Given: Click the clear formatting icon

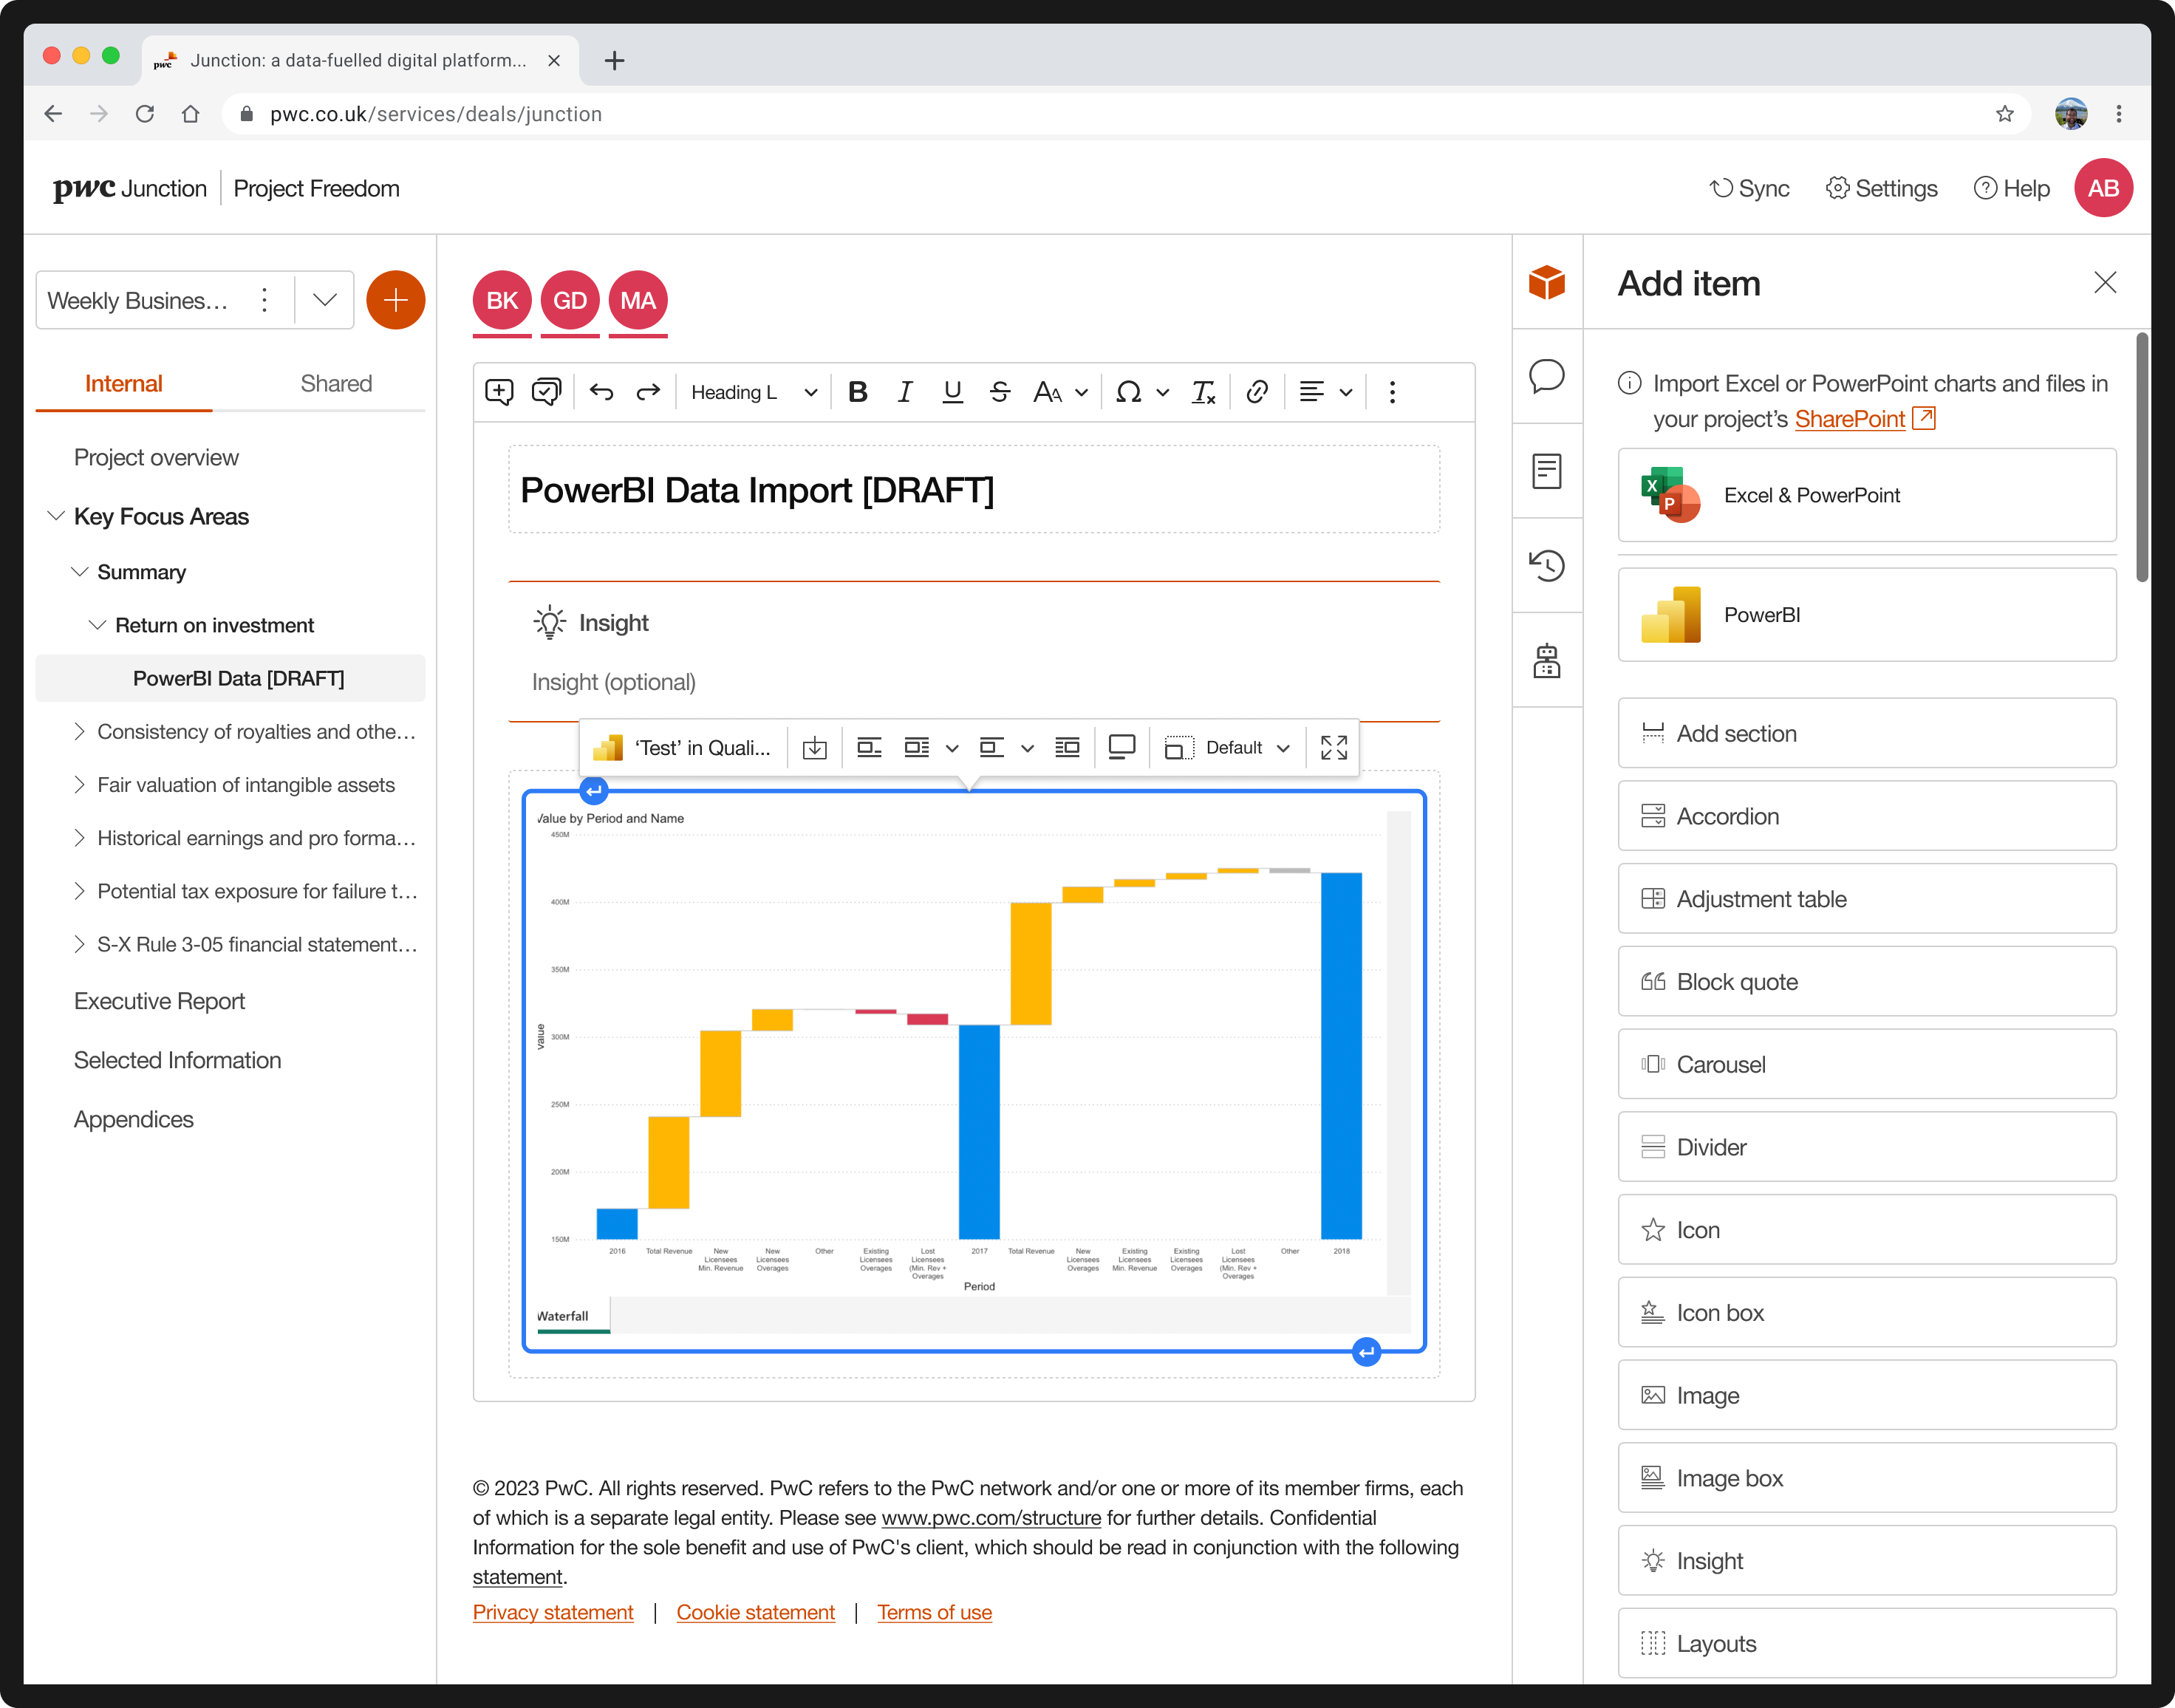Looking at the screenshot, I should pos(1203,392).
